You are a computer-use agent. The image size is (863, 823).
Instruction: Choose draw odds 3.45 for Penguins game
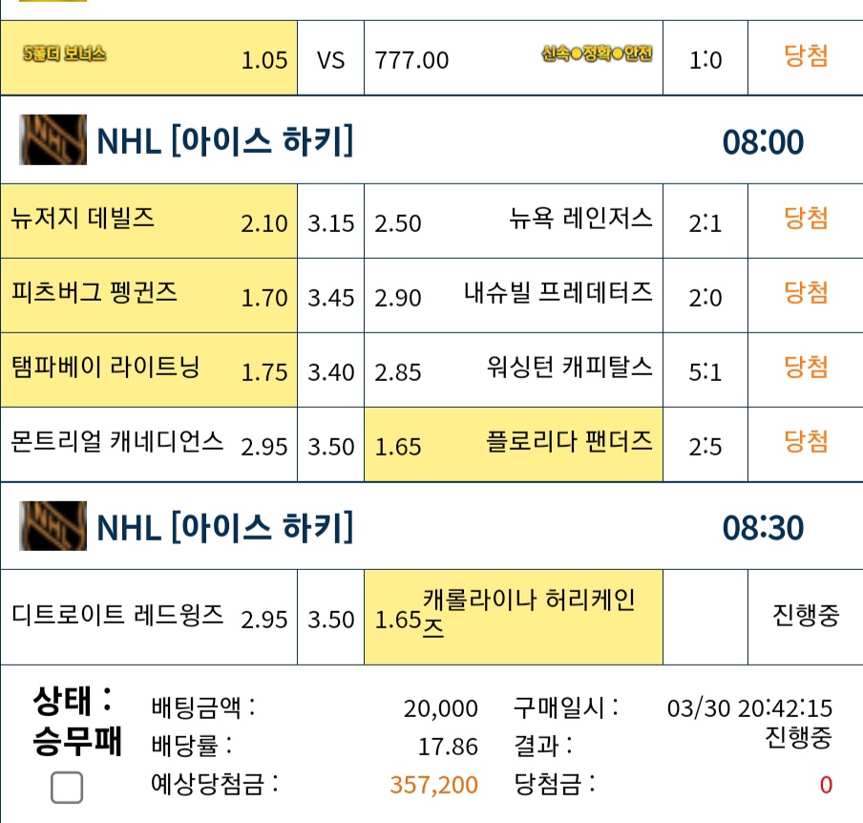(x=330, y=296)
